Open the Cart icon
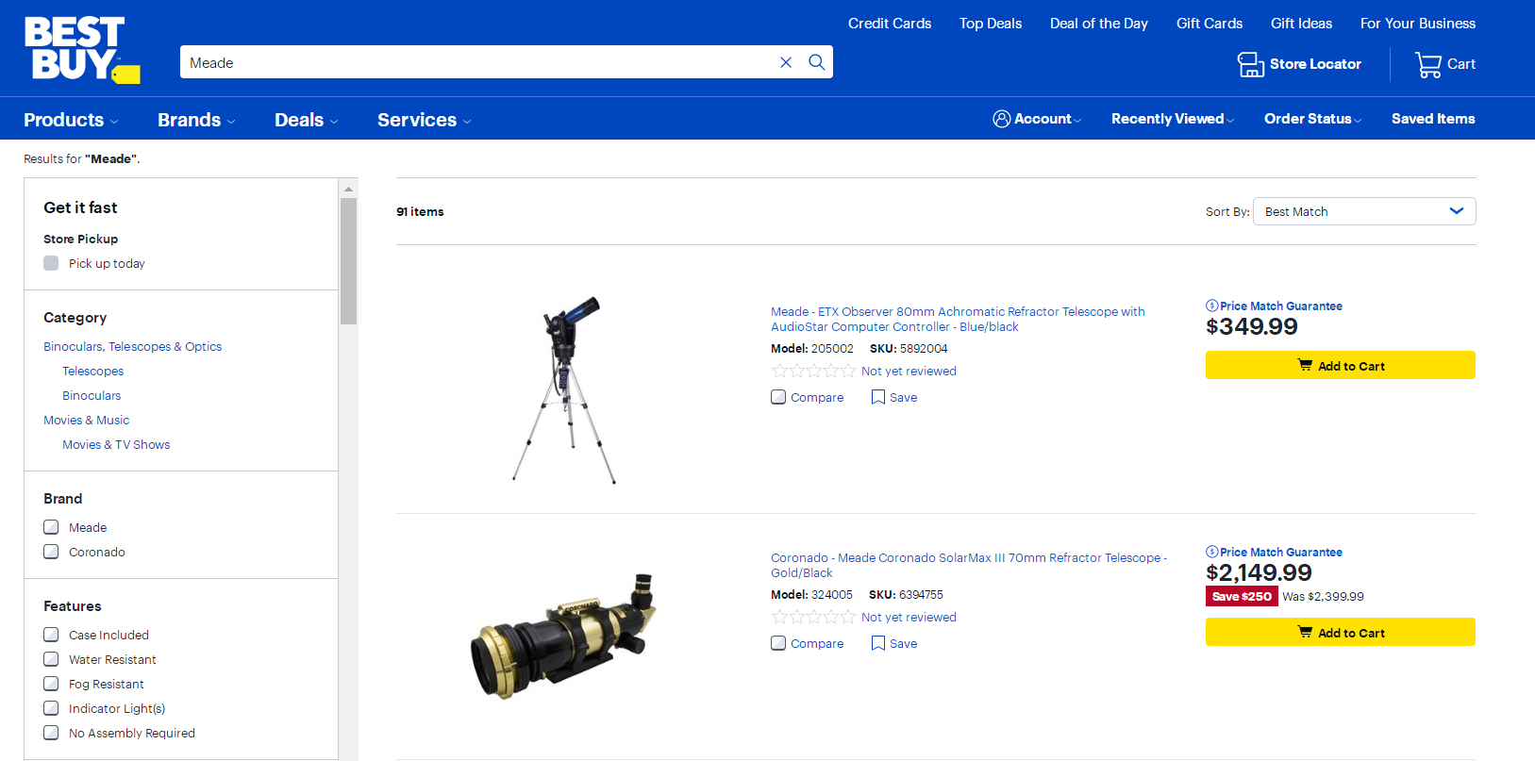 coord(1428,64)
